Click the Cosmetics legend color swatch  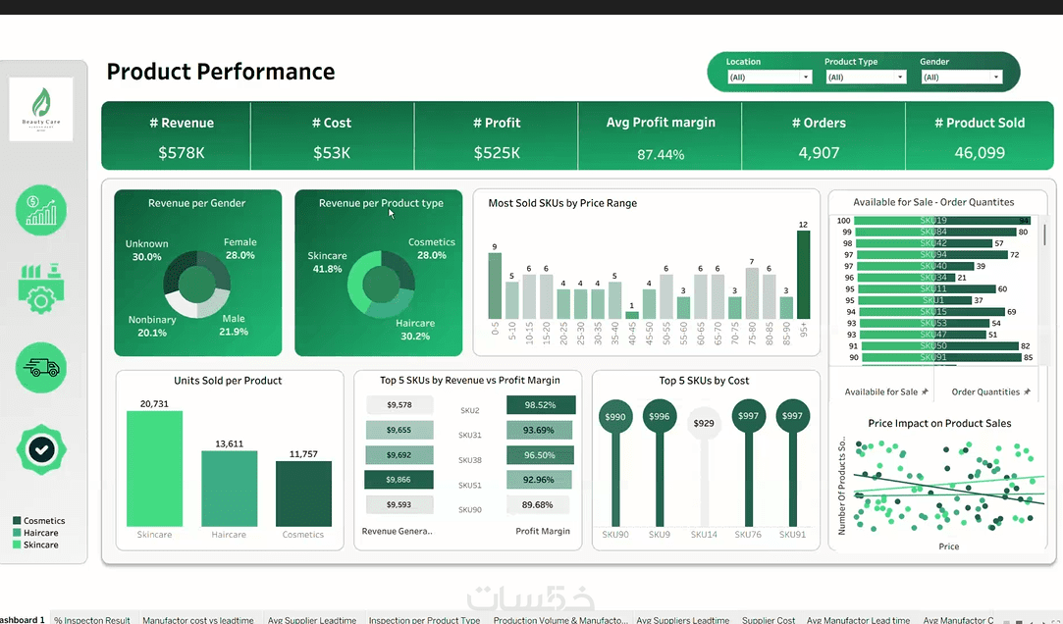coord(17,521)
